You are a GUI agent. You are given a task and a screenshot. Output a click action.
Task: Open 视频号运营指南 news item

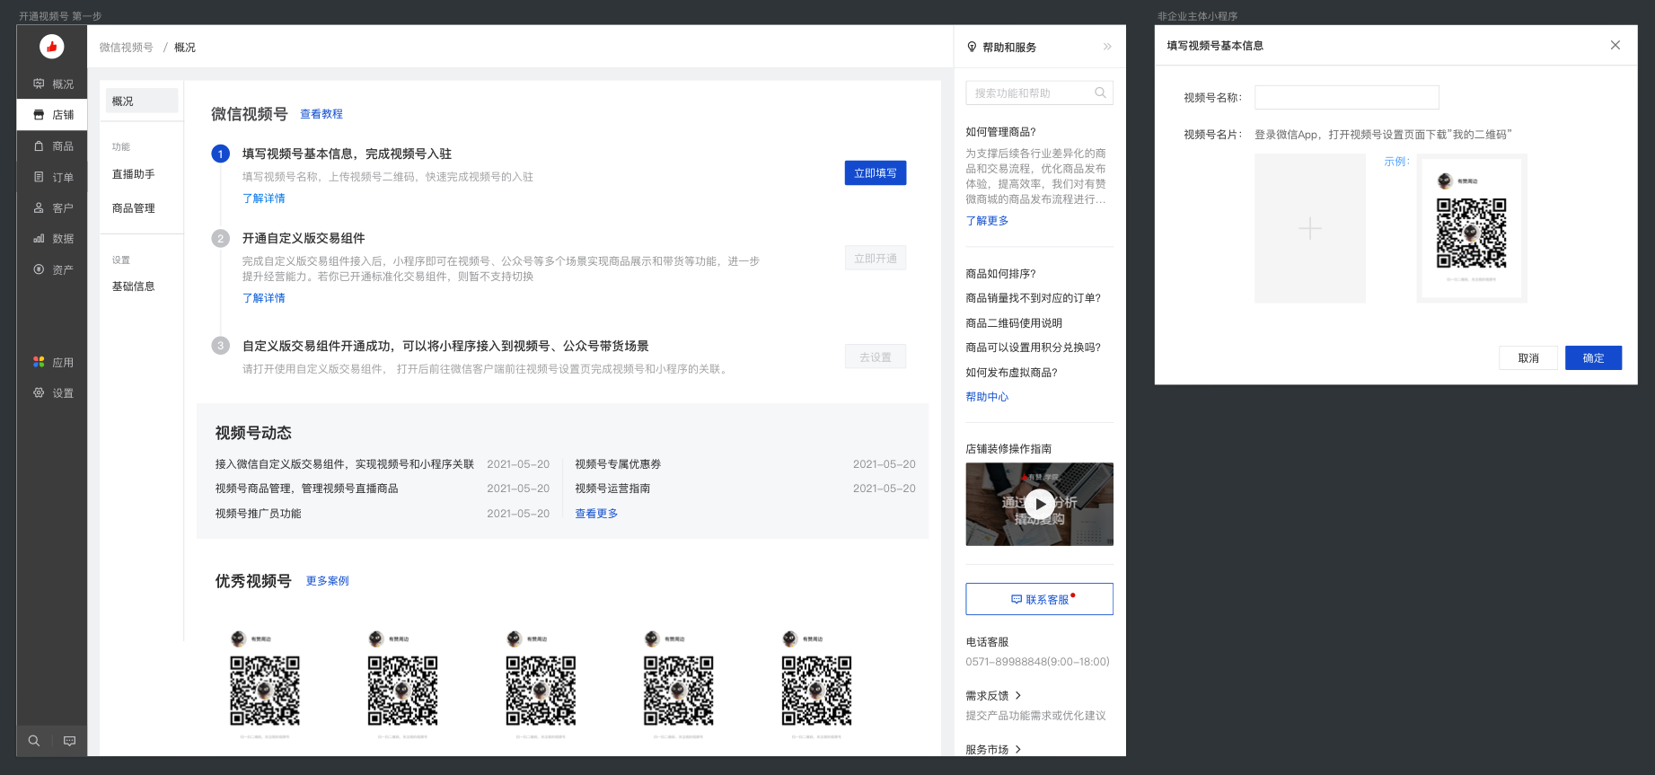coord(612,489)
